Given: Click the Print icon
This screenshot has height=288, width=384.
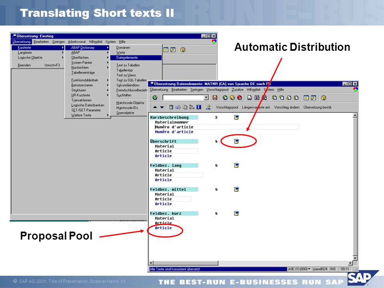Looking at the screenshot, I should point(249,98).
